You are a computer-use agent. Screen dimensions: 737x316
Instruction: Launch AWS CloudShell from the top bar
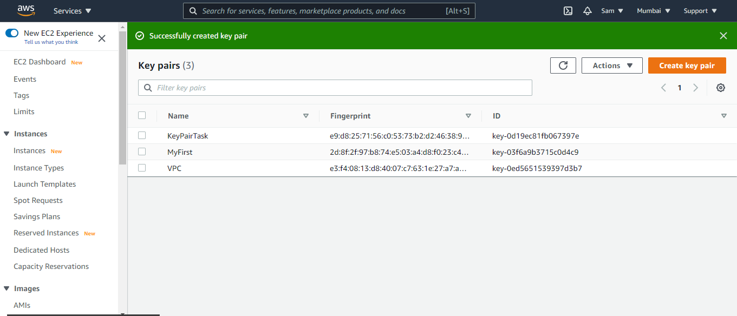[568, 10]
